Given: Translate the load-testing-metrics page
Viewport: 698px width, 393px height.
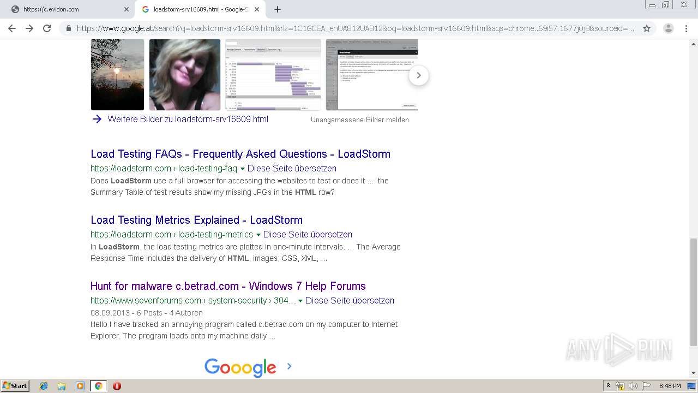Looking at the screenshot, I should coord(308,234).
